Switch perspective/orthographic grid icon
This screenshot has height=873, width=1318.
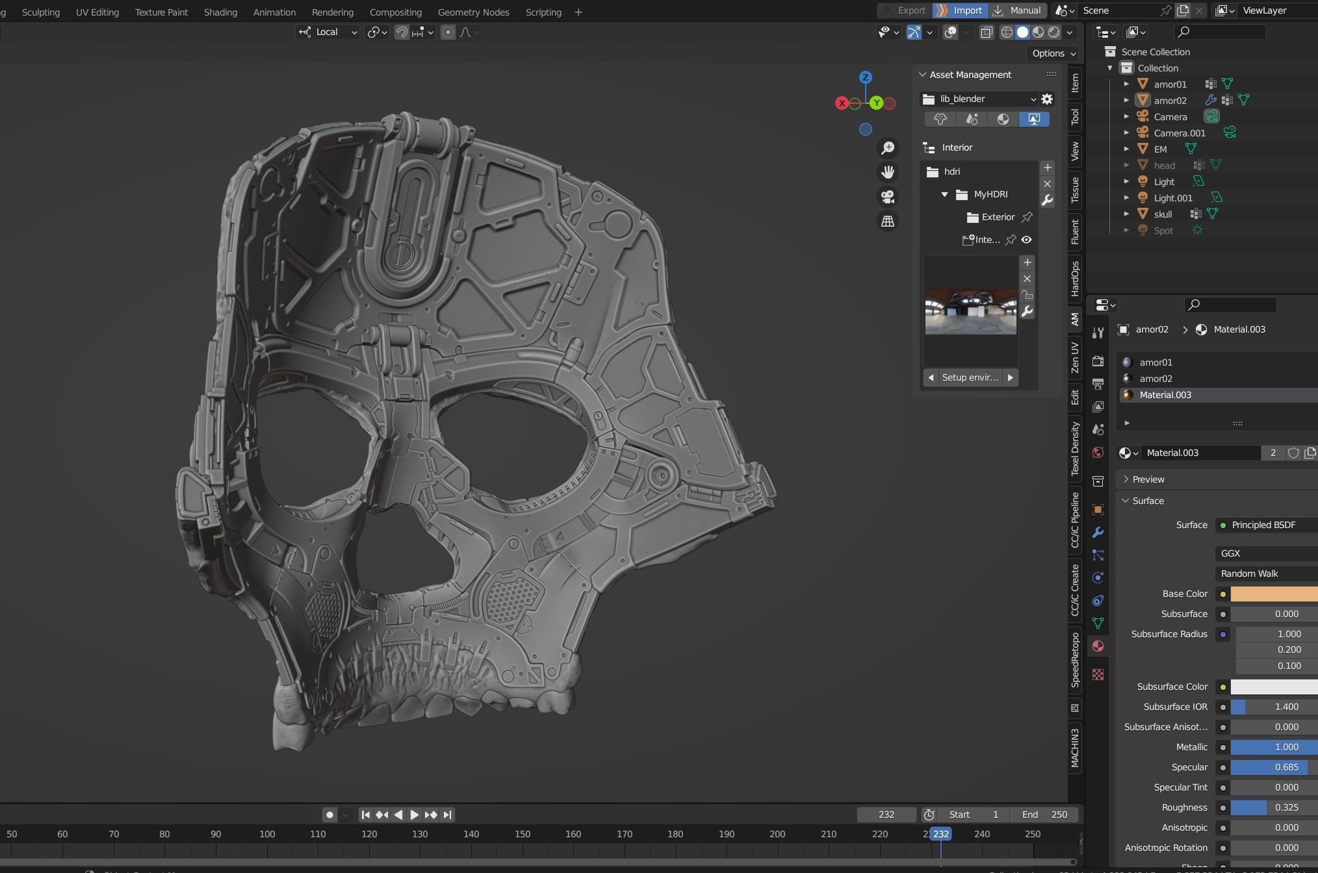point(888,221)
